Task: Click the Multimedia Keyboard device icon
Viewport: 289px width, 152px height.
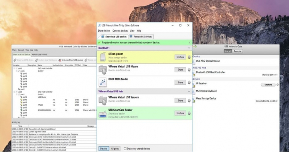Action: point(194,92)
